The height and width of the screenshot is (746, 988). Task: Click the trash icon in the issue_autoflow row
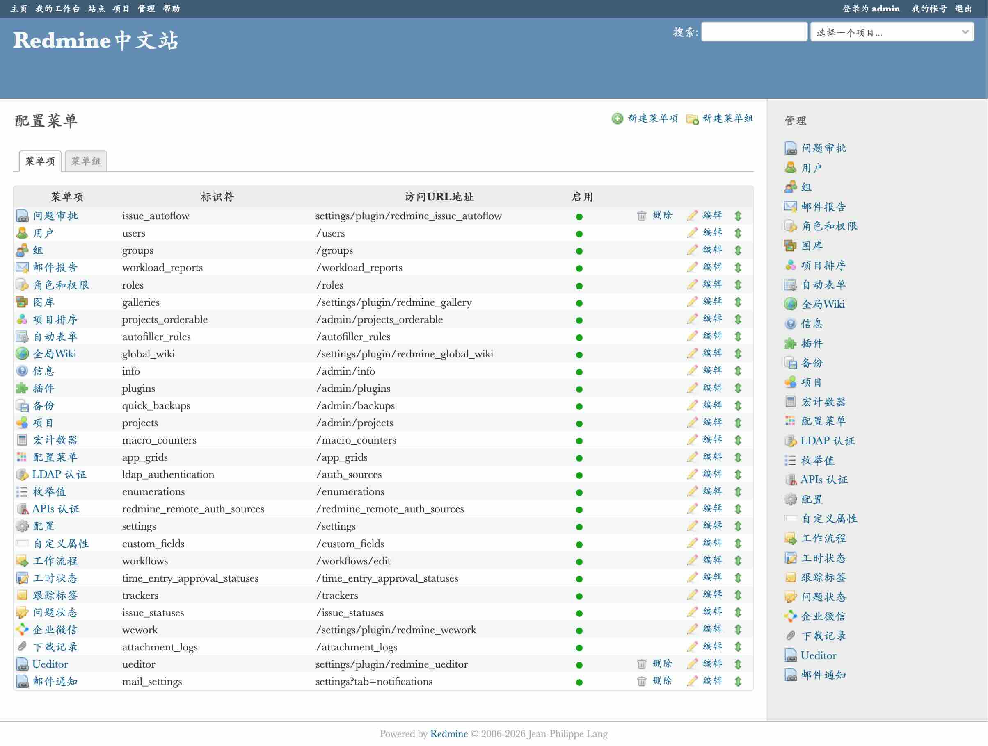[x=641, y=216]
